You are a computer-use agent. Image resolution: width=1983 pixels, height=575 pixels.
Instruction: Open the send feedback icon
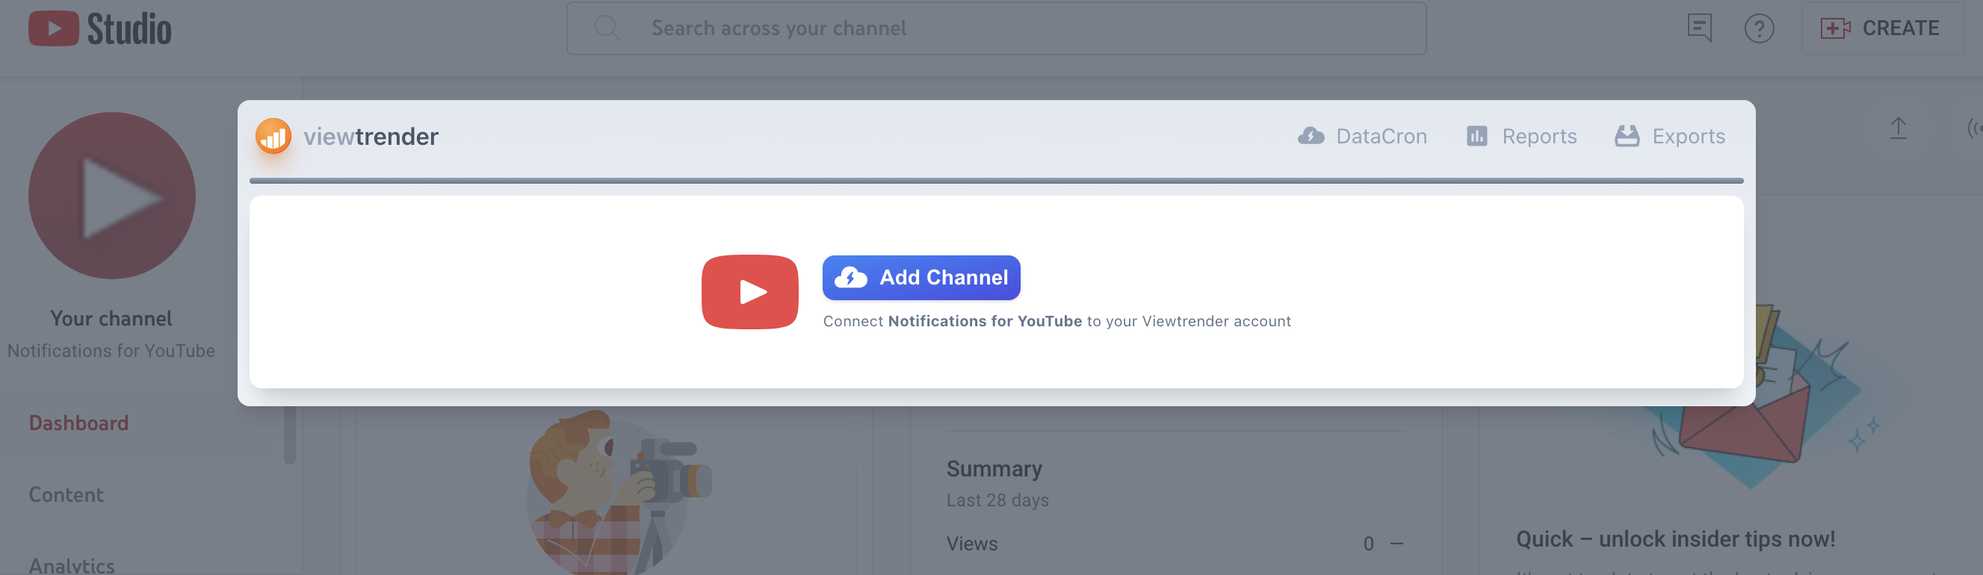coord(1699,28)
